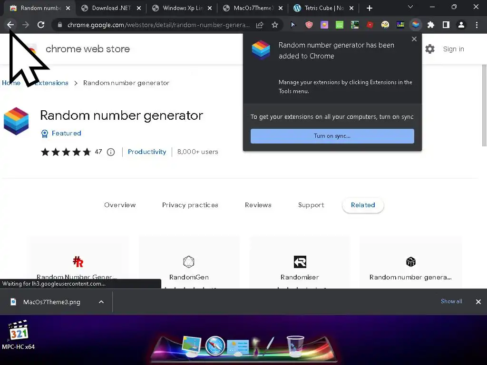Click Show all downloads

451,301
